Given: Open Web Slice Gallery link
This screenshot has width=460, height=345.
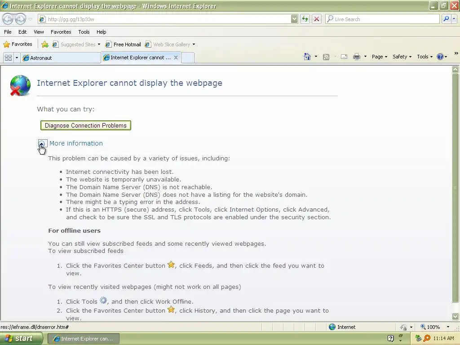Looking at the screenshot, I should [168, 44].
